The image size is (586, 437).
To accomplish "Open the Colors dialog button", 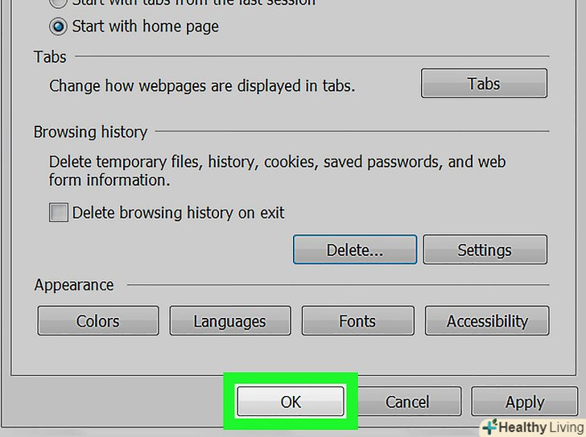I will click(97, 321).
